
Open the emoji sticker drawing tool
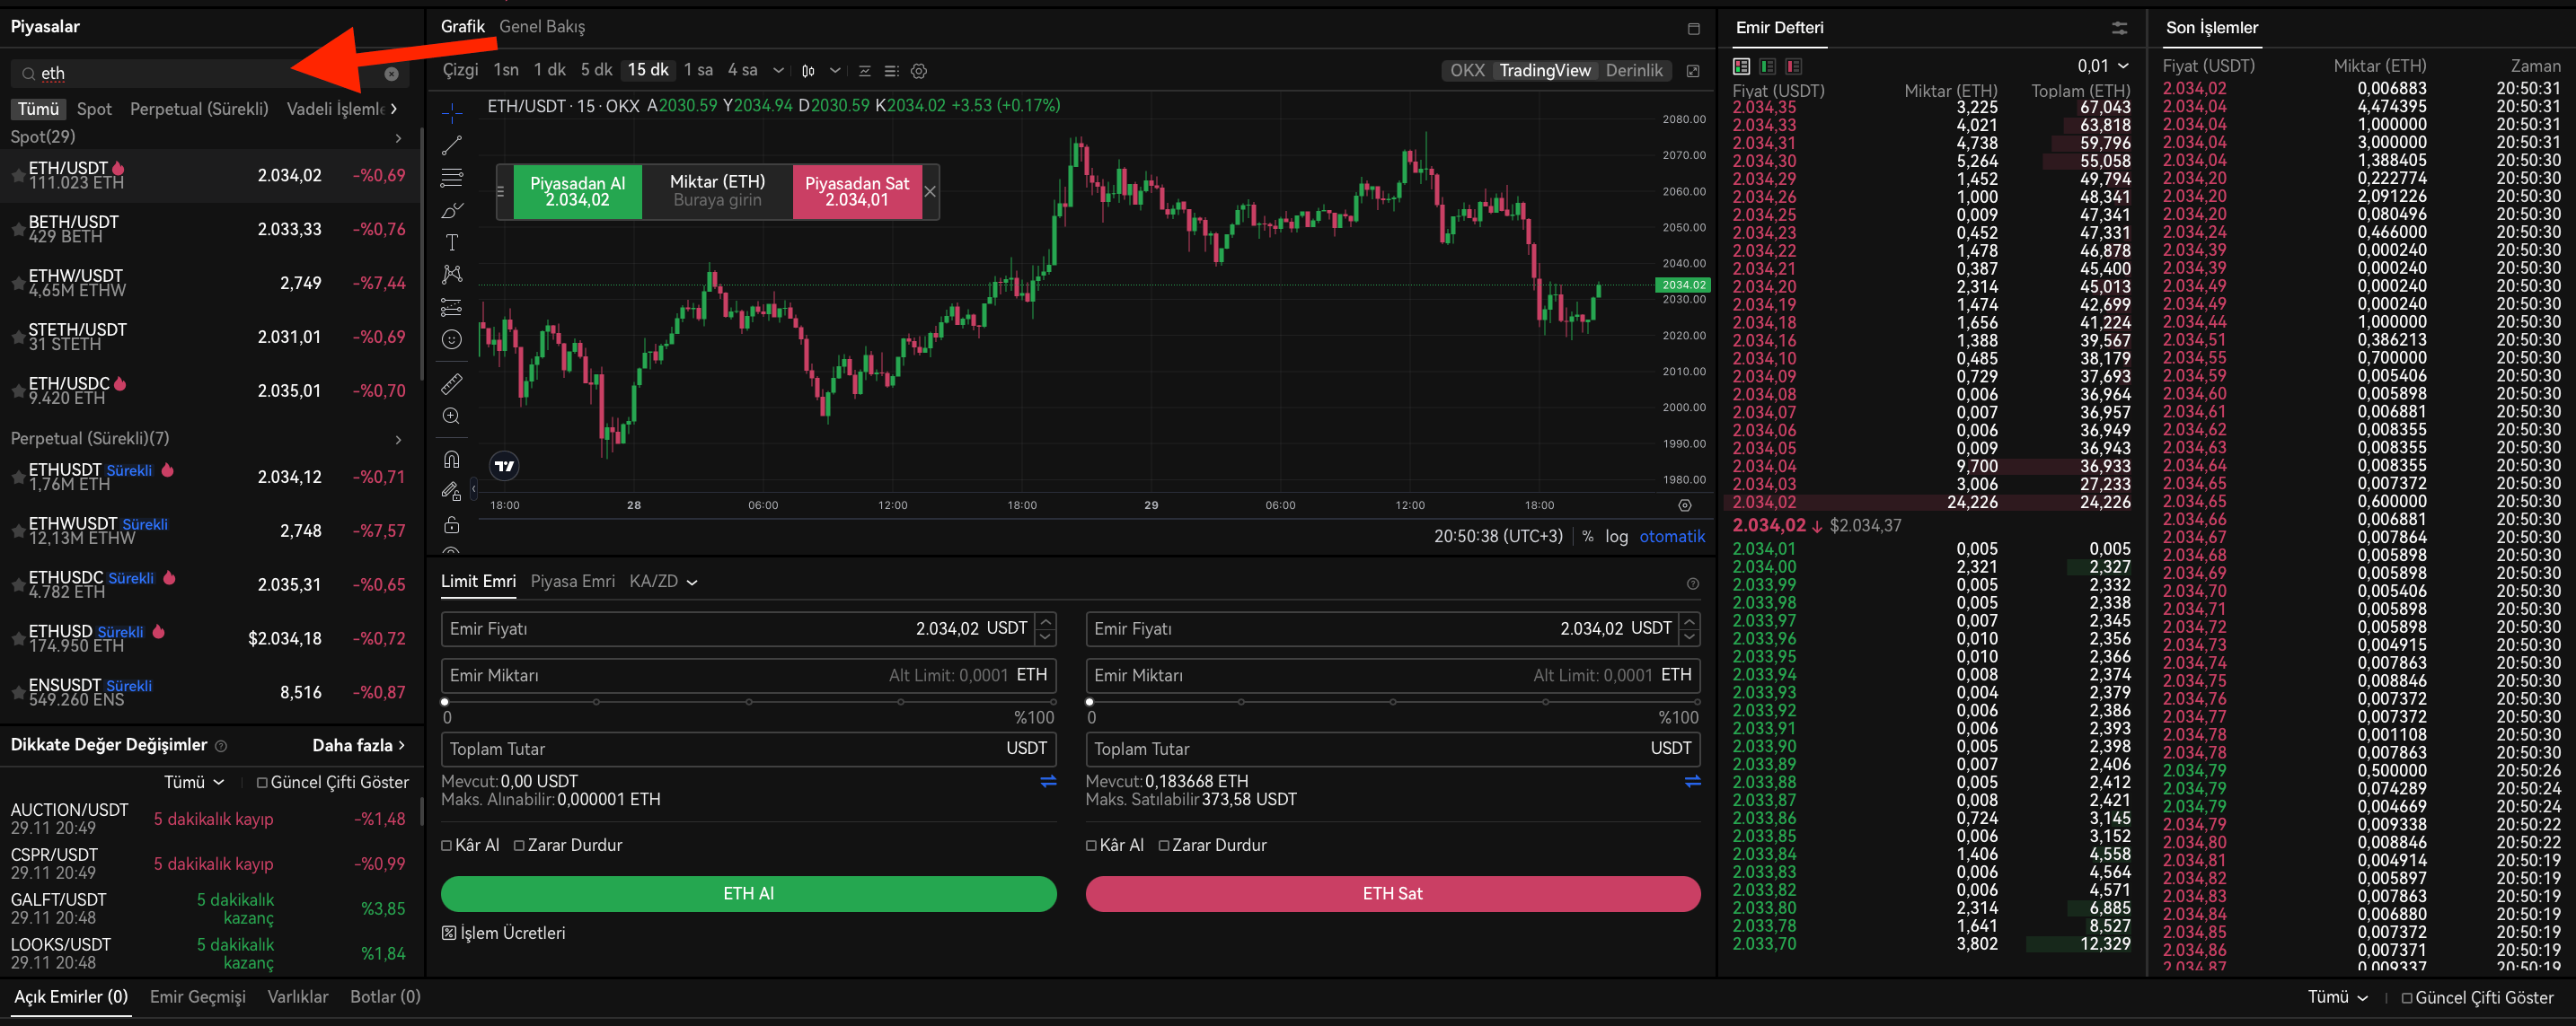tap(452, 339)
